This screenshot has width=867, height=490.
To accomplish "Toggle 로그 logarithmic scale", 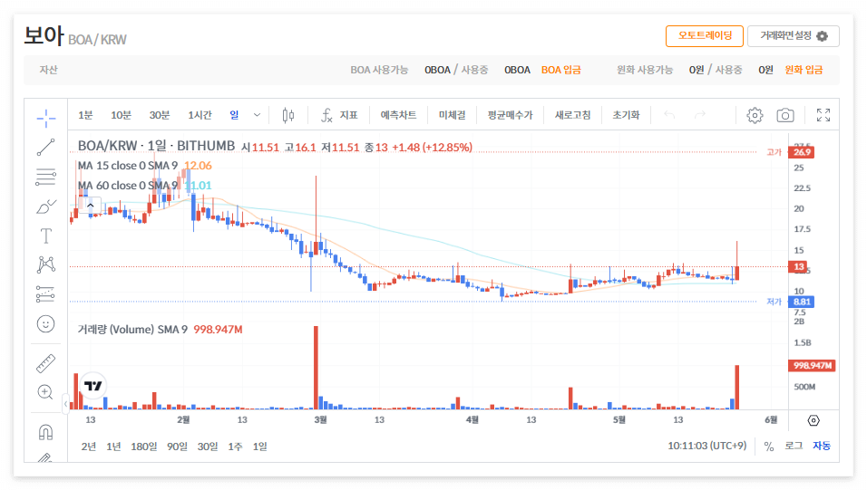I will 794,446.
